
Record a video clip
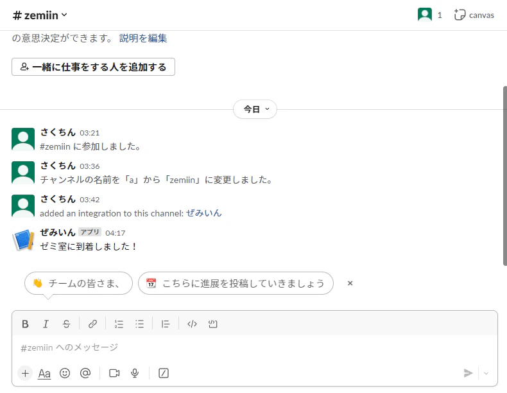click(114, 373)
